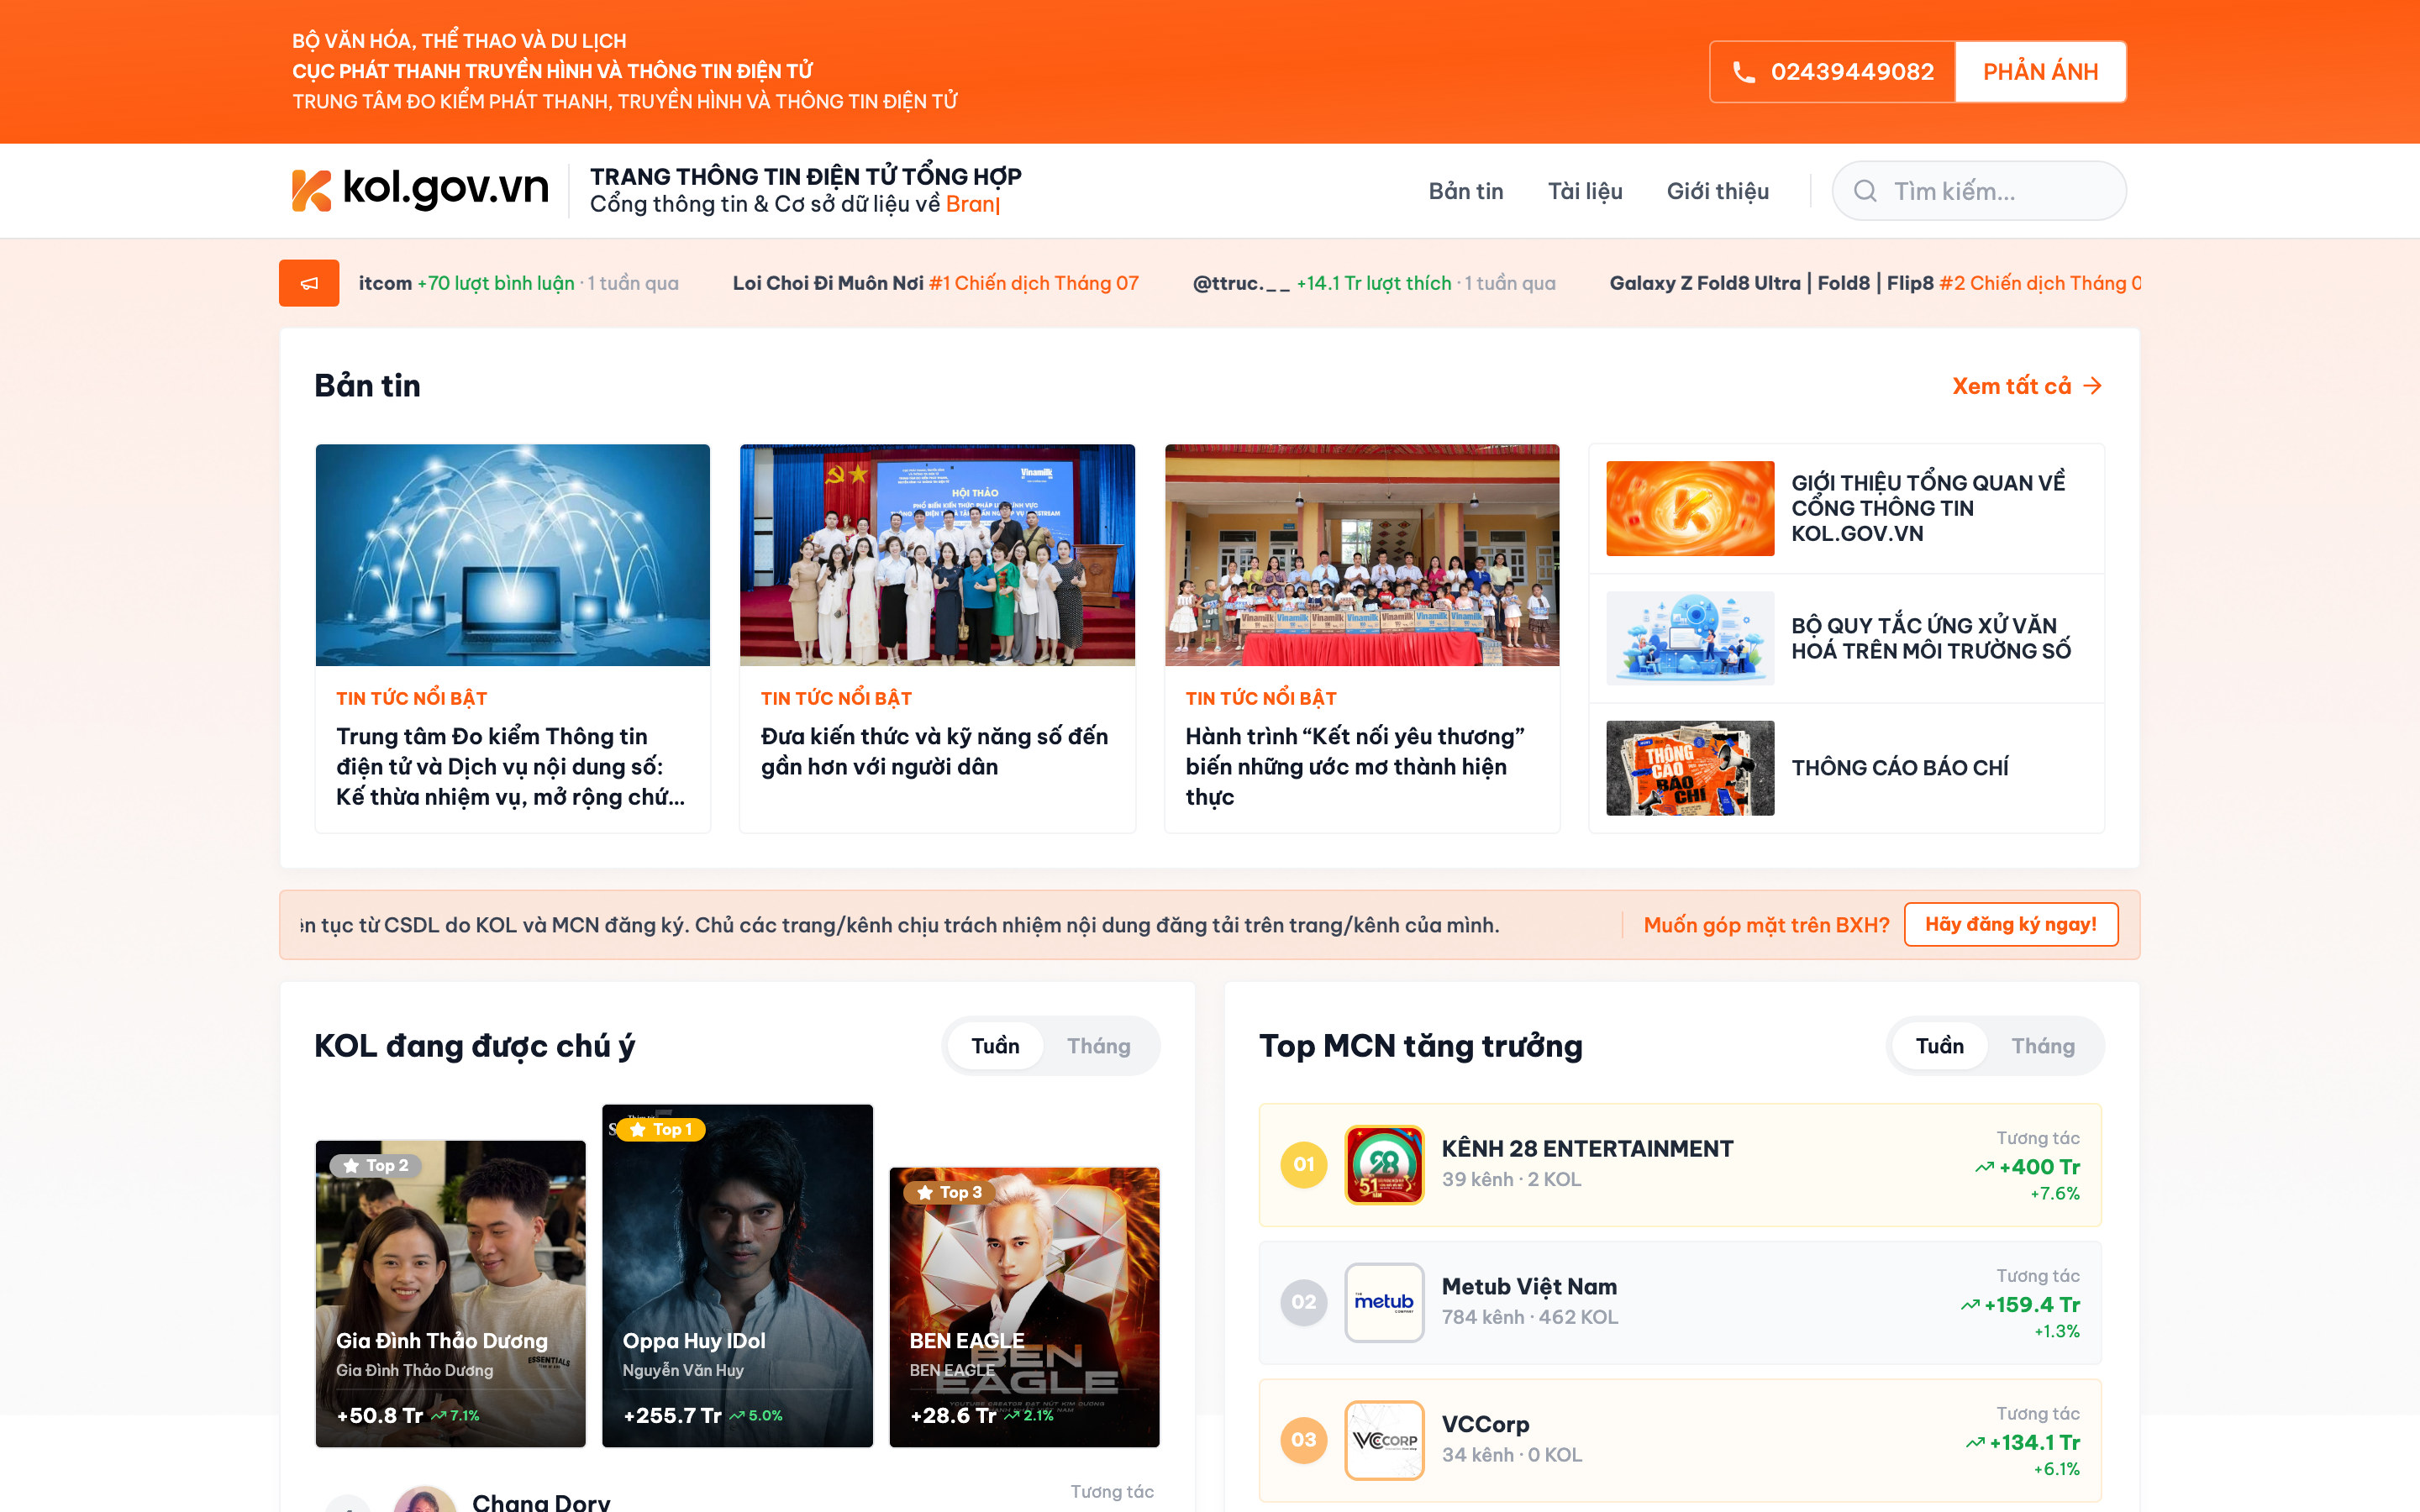
Task: Select Tháng in KOL đang được chú ý
Action: 1098,1046
